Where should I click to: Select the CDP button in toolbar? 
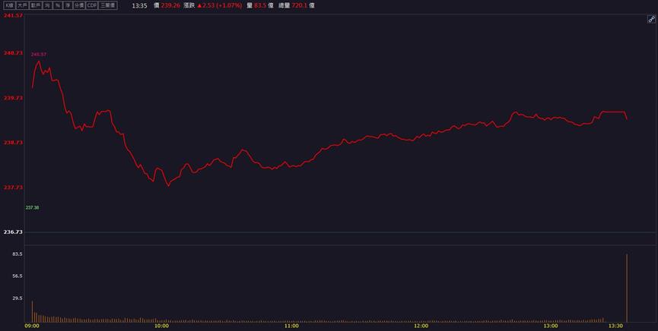click(x=92, y=5)
